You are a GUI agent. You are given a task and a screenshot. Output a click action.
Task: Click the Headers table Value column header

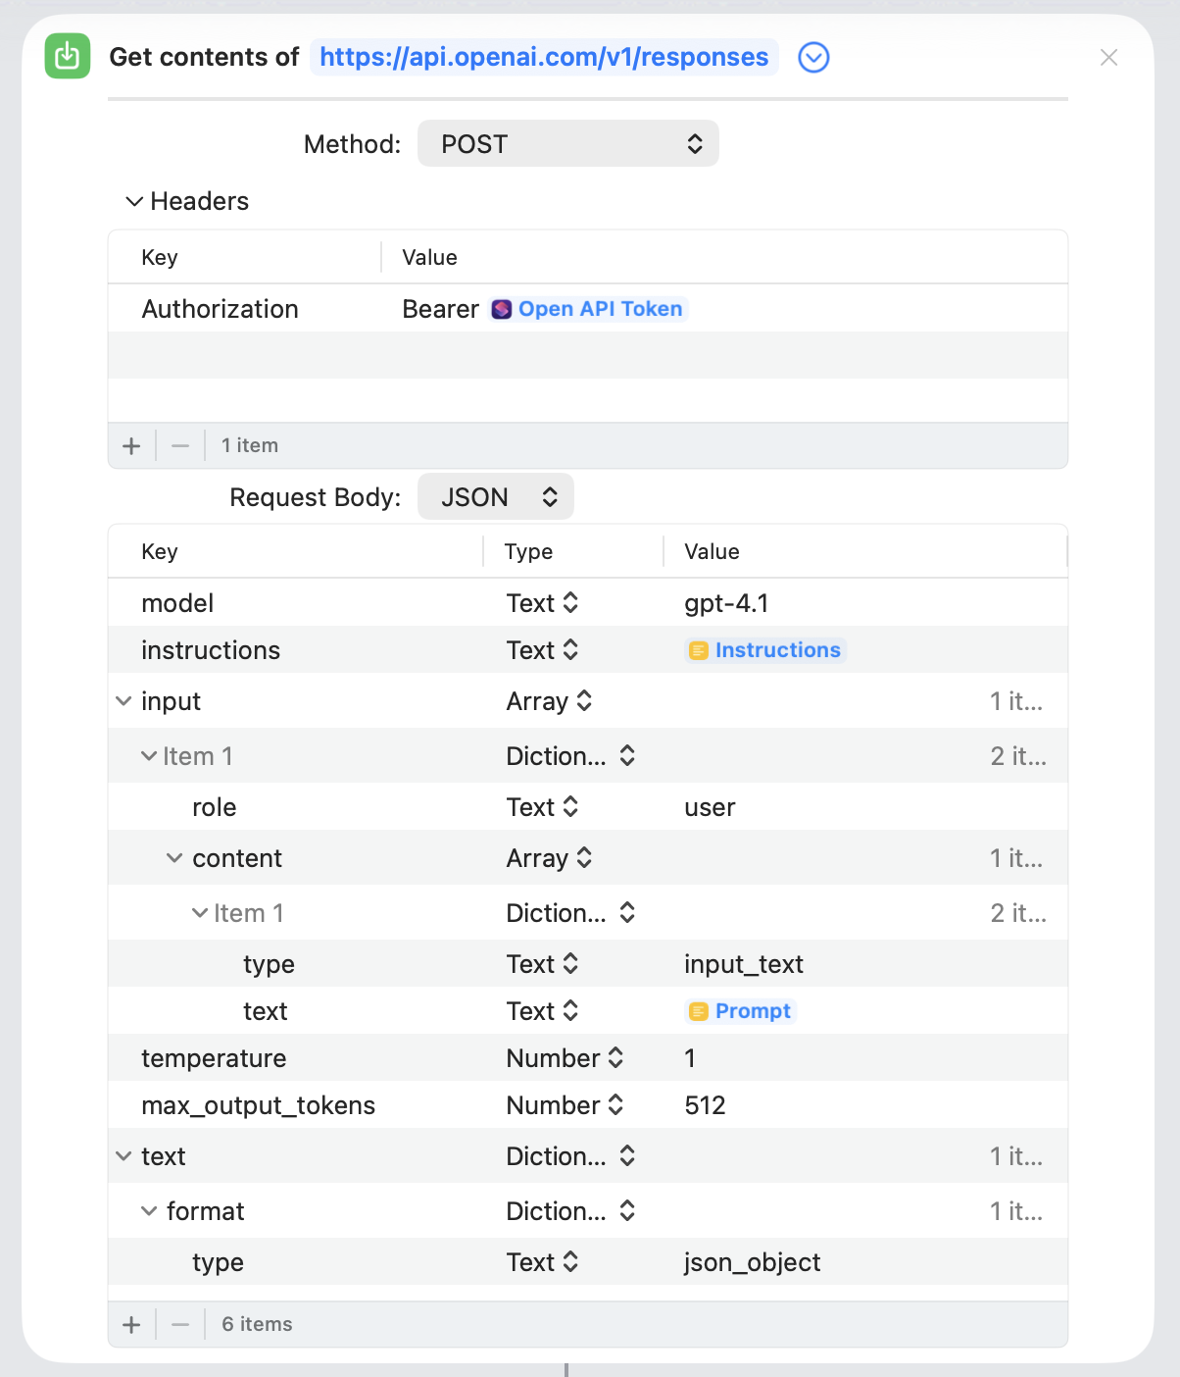(x=429, y=257)
